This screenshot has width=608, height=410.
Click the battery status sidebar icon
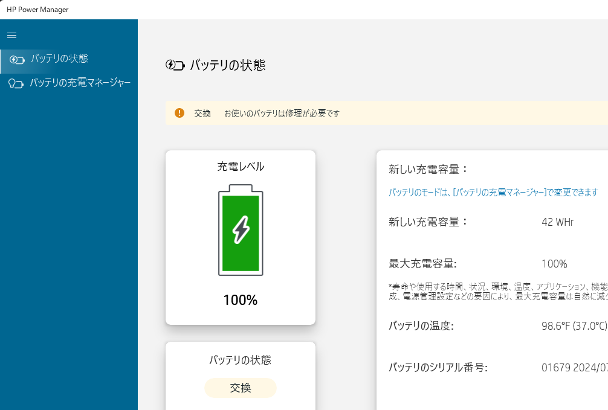point(17,59)
